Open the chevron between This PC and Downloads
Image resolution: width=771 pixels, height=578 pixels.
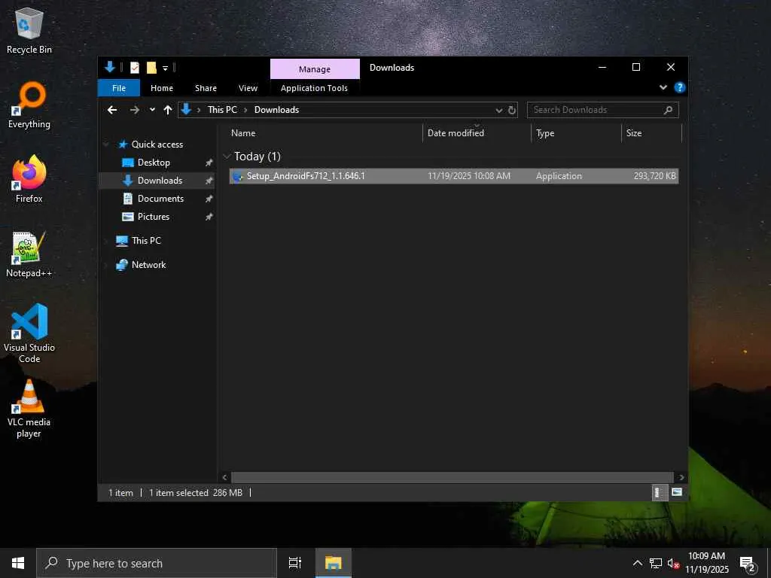click(x=245, y=110)
